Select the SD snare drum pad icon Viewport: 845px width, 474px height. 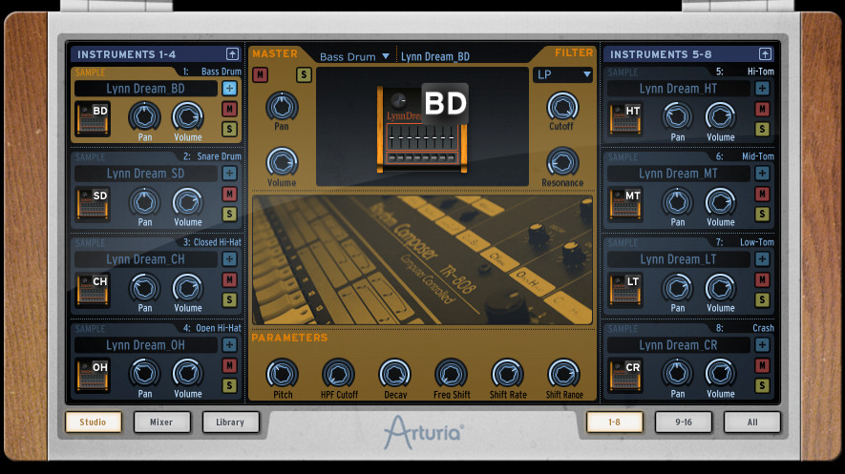coord(93,204)
